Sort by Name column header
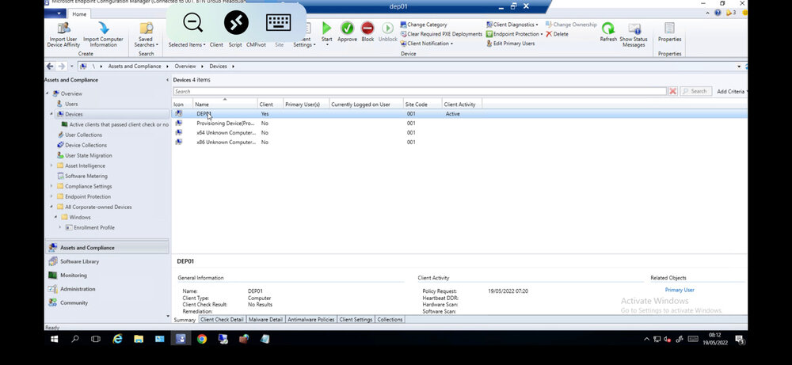Screen dimensions: 792x365 225,104
